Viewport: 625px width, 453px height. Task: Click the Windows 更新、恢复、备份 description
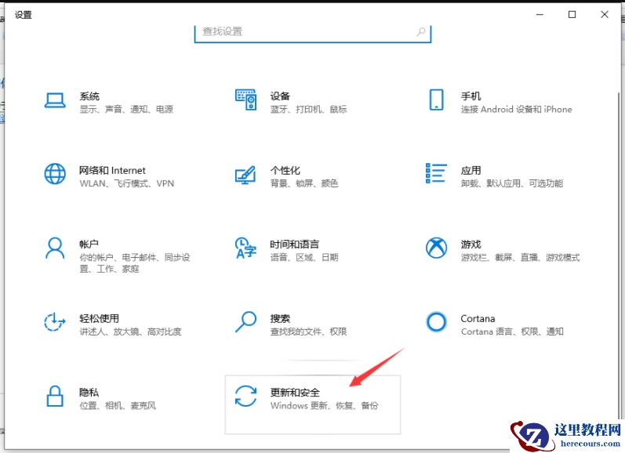[x=324, y=406]
